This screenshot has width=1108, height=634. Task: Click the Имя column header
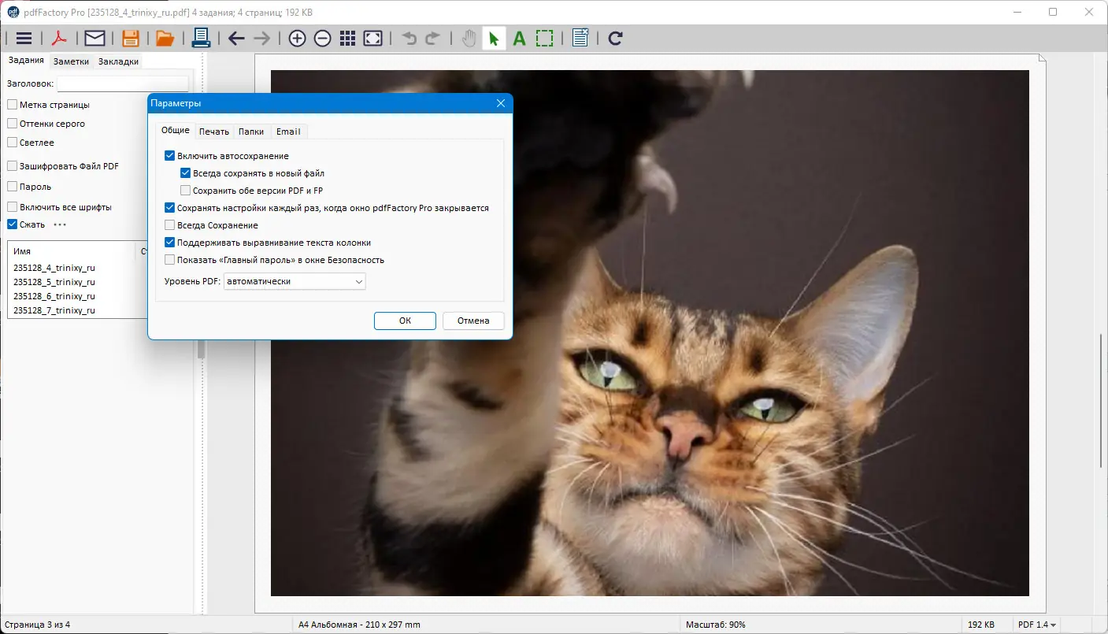[72, 251]
